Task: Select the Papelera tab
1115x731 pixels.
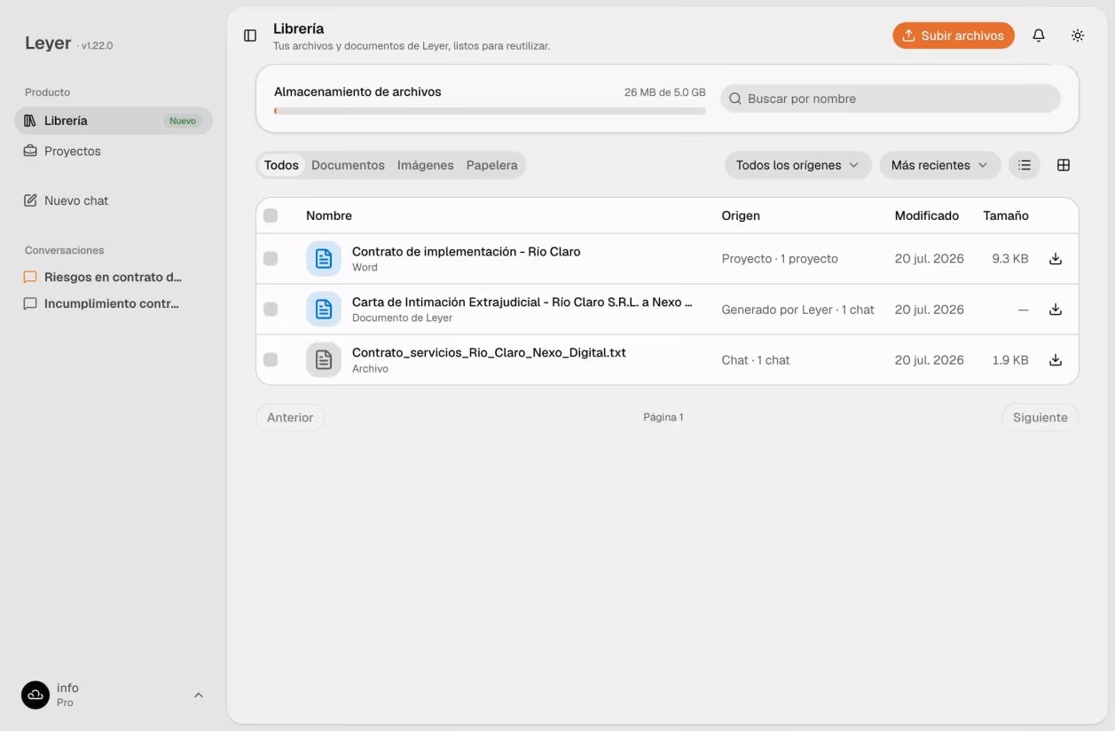Action: 491,165
